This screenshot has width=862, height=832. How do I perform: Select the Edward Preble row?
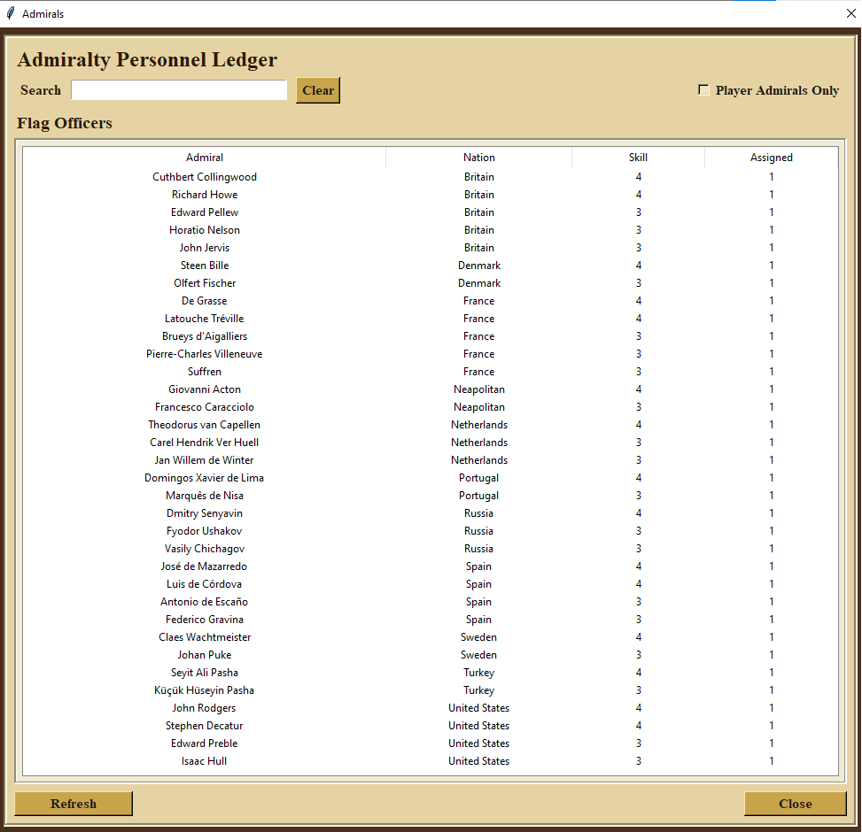431,743
